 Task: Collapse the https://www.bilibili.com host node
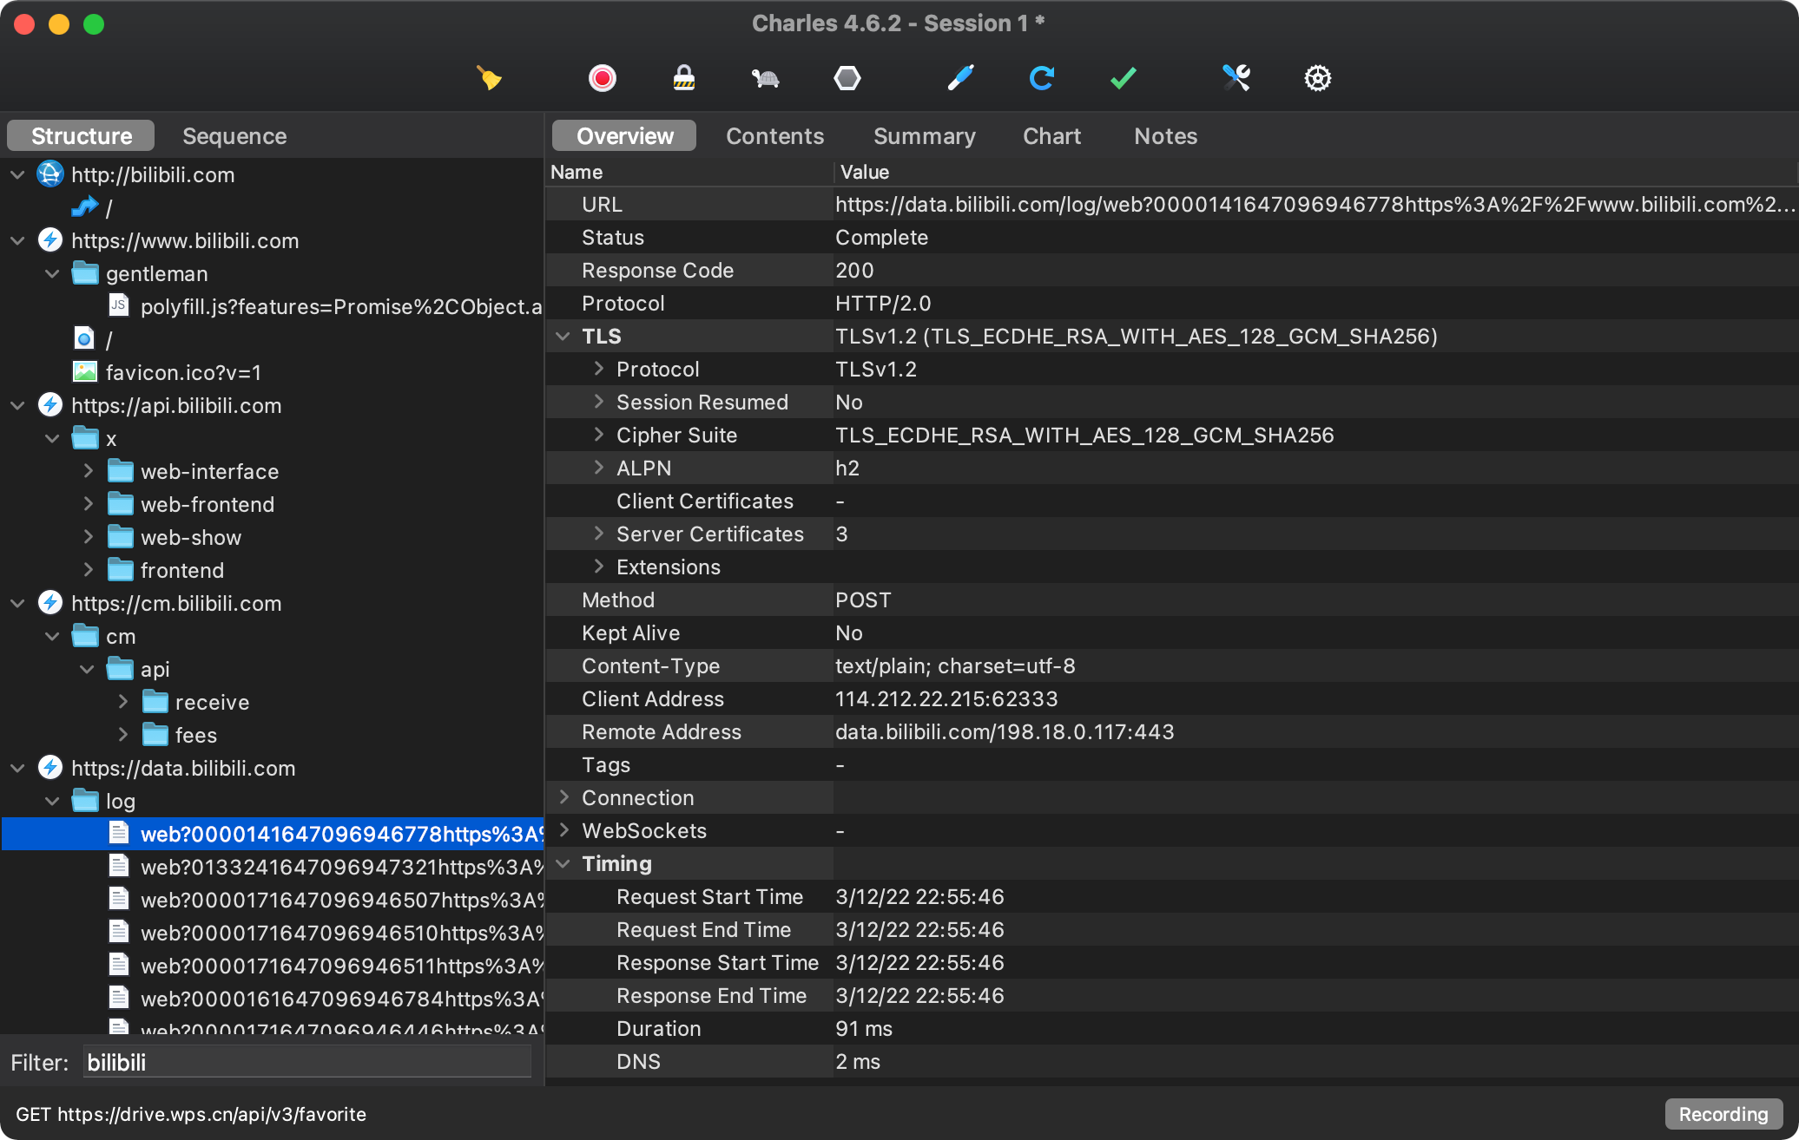pyautogui.click(x=17, y=240)
